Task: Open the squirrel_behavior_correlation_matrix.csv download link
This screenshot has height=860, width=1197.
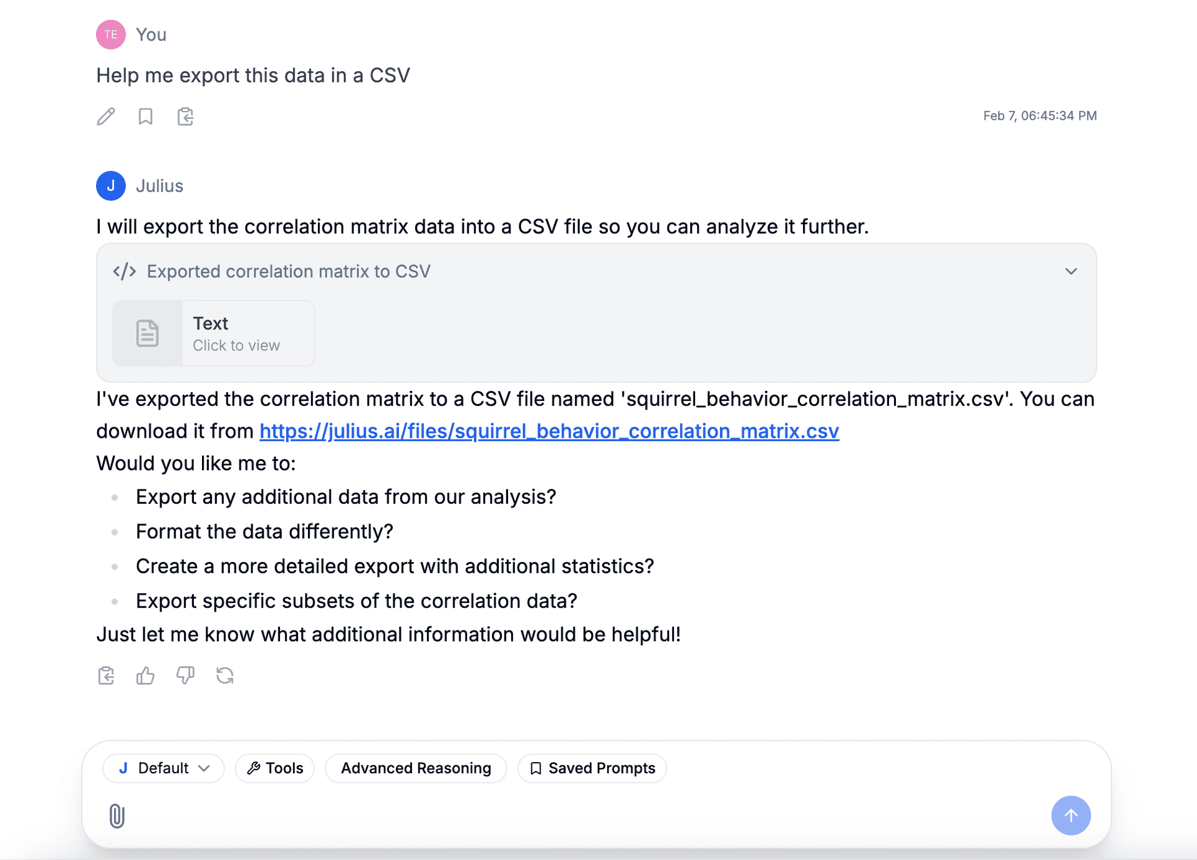Action: pyautogui.click(x=549, y=431)
